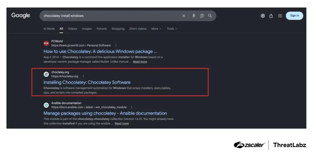Viewport: 316px width, 156px height.
Task: Expand the Tools dropdown
Action: point(172,29)
